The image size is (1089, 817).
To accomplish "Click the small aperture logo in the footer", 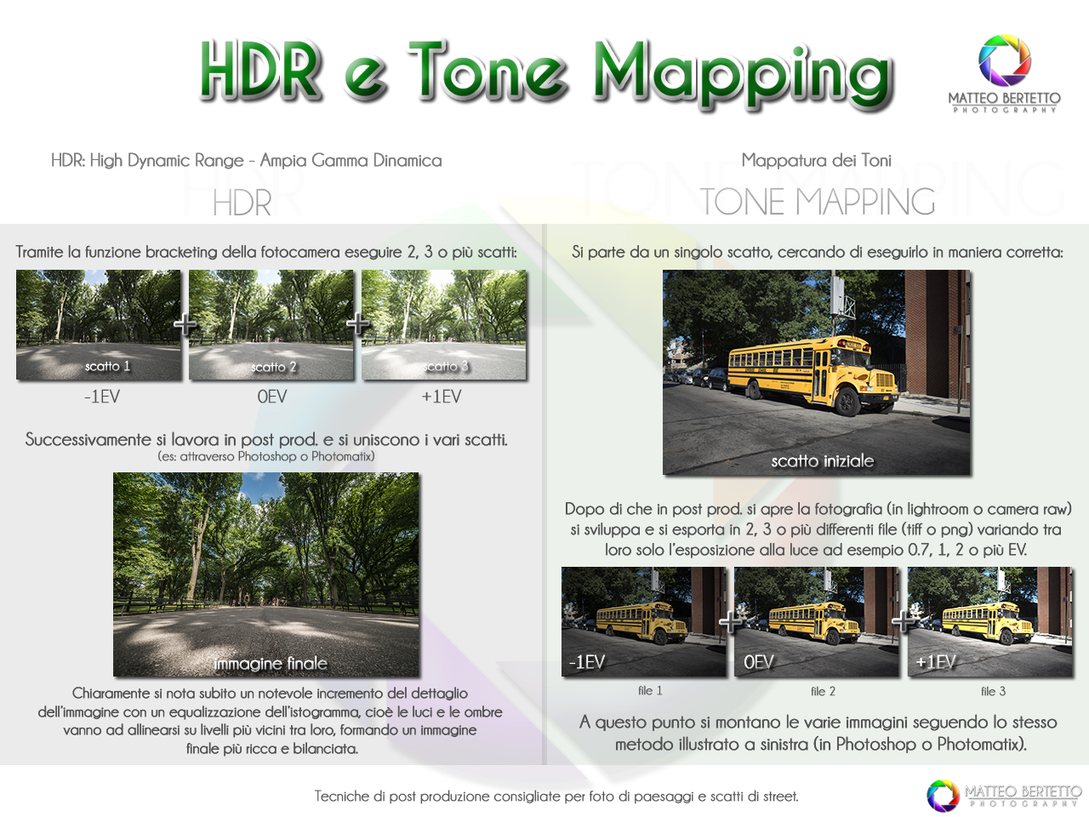I will pos(943,796).
